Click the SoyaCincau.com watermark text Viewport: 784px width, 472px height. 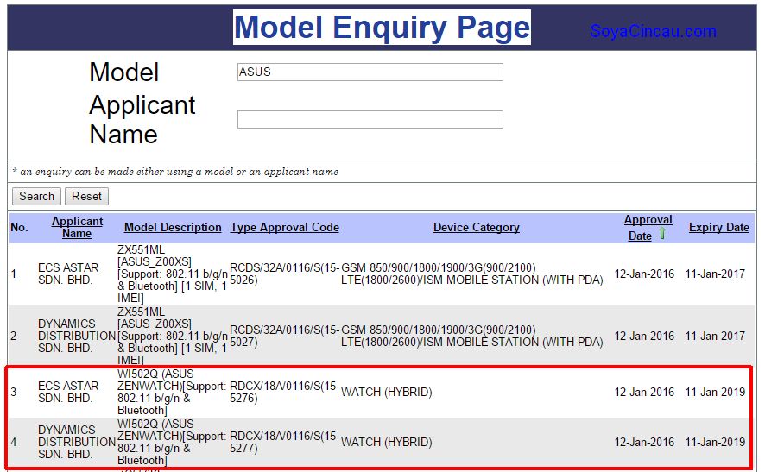(x=653, y=32)
